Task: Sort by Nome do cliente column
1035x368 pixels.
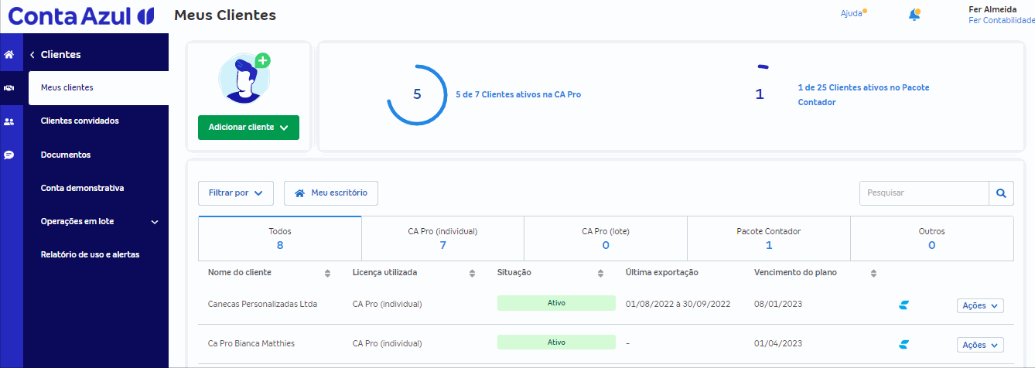Action: click(327, 274)
